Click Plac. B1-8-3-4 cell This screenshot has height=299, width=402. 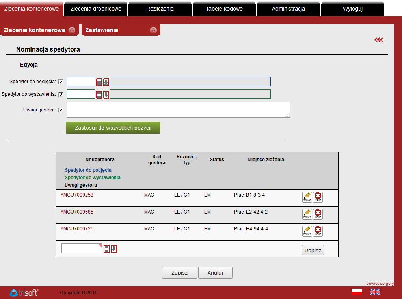coord(249,195)
